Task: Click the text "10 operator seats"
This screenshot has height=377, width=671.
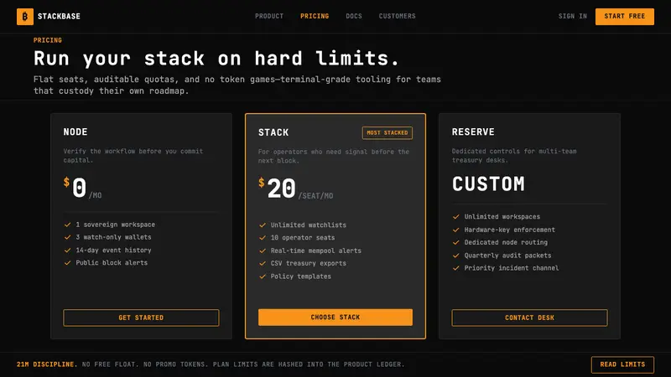Action: 303,238
